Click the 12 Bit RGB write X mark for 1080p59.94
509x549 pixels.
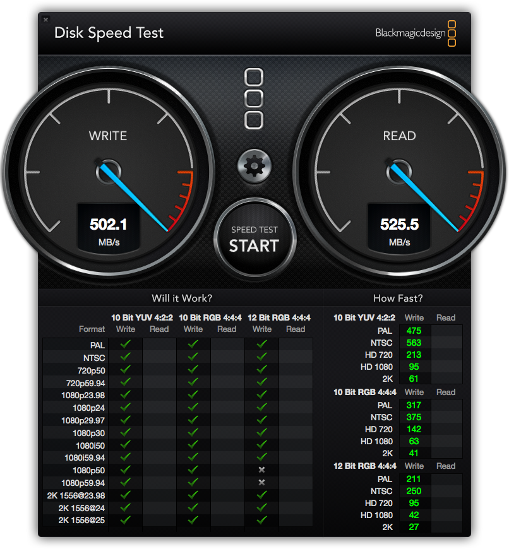point(261,483)
